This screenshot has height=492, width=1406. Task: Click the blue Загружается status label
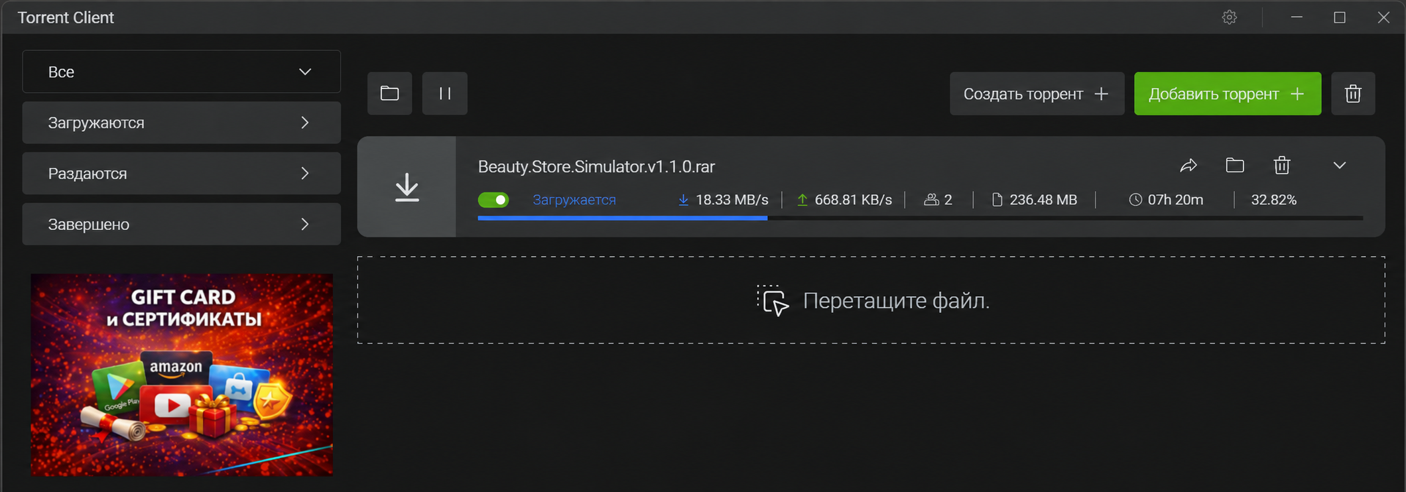574,200
